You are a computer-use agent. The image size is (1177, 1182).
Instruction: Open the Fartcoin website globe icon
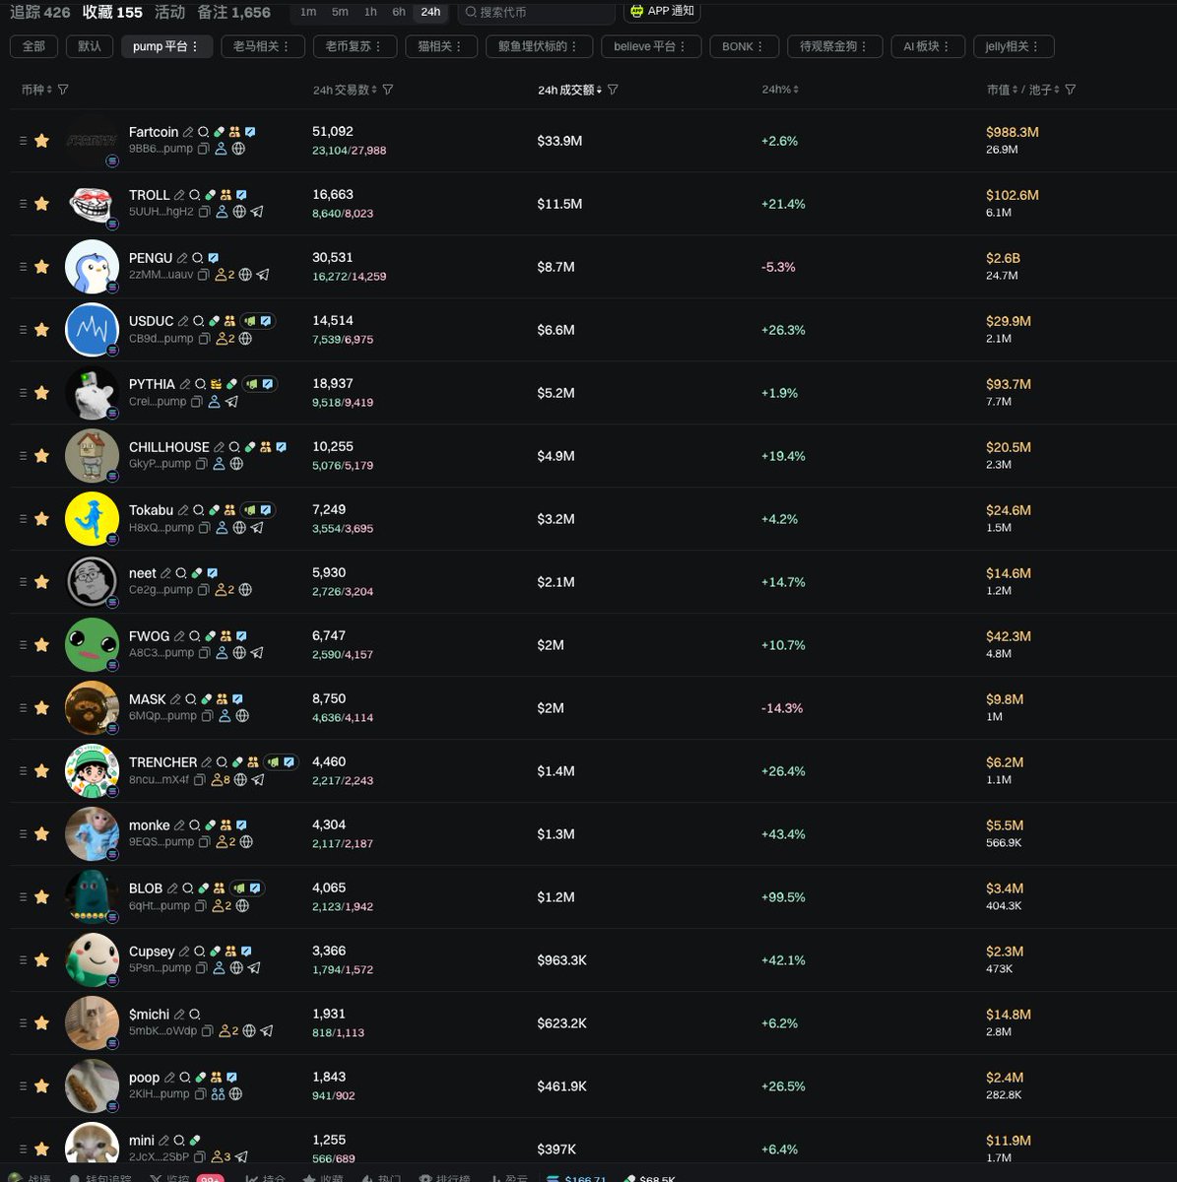(238, 149)
